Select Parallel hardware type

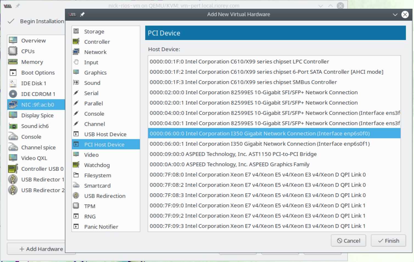pos(106,103)
